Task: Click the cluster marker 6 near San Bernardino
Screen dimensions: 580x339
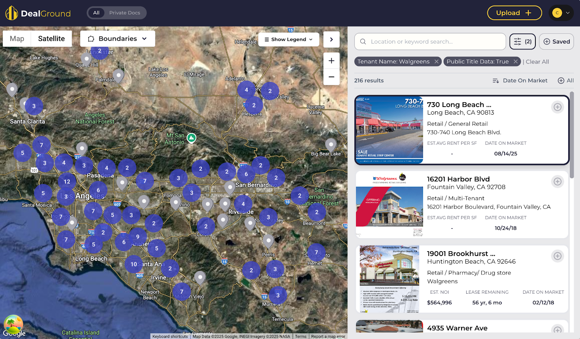Action: 246,174
